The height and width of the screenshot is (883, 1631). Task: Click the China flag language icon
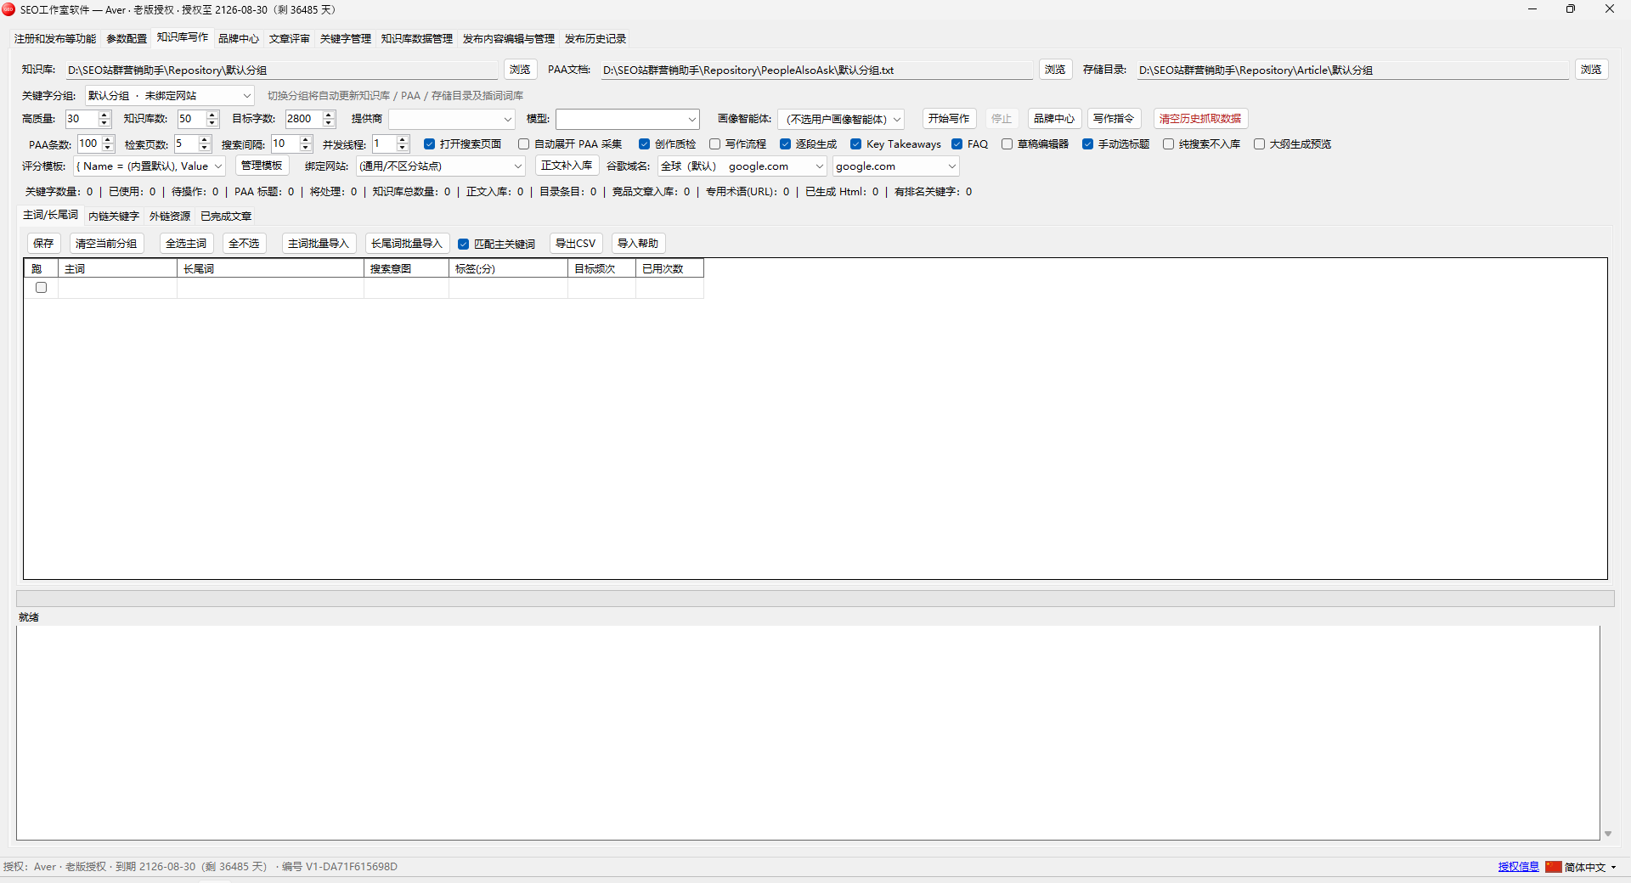1553,867
